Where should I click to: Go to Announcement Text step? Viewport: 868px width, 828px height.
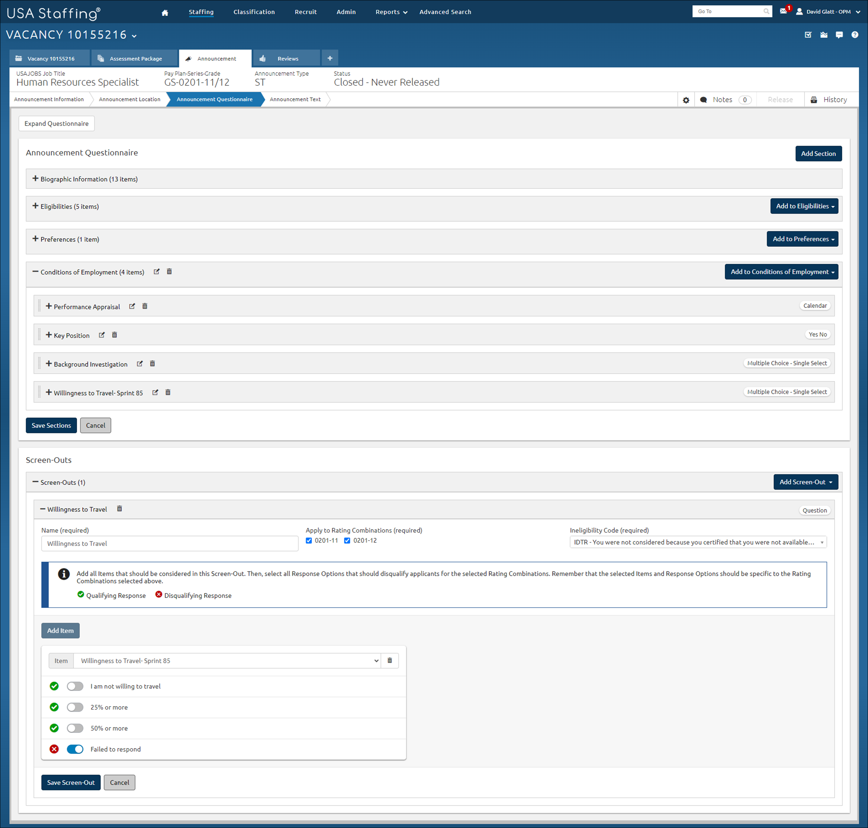point(295,99)
